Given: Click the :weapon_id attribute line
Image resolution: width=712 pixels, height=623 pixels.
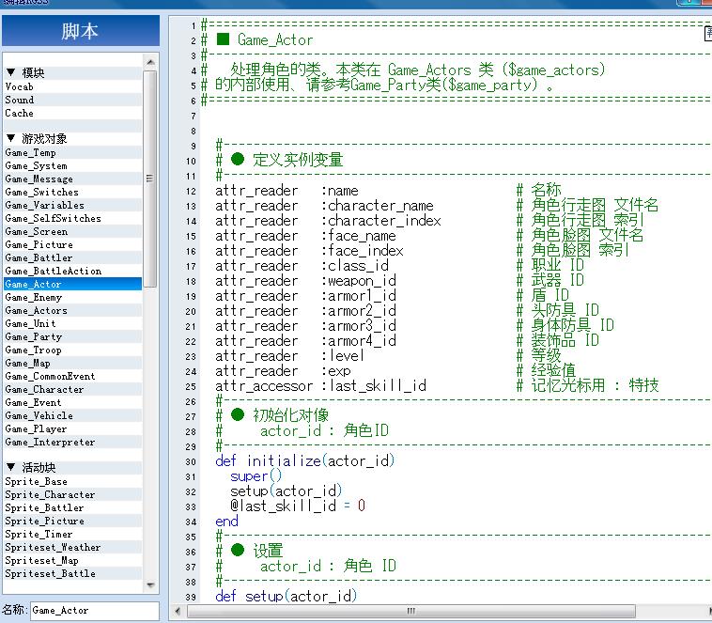Looking at the screenshot, I should tap(305, 281).
